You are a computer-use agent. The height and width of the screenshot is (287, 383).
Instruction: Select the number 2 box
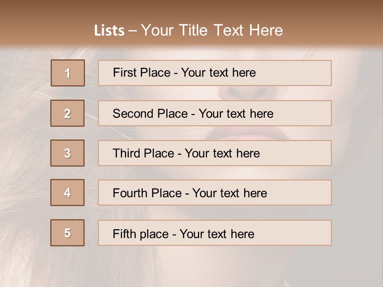67,113
